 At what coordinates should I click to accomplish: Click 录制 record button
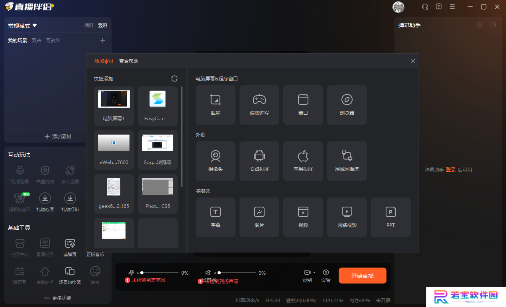point(307,276)
